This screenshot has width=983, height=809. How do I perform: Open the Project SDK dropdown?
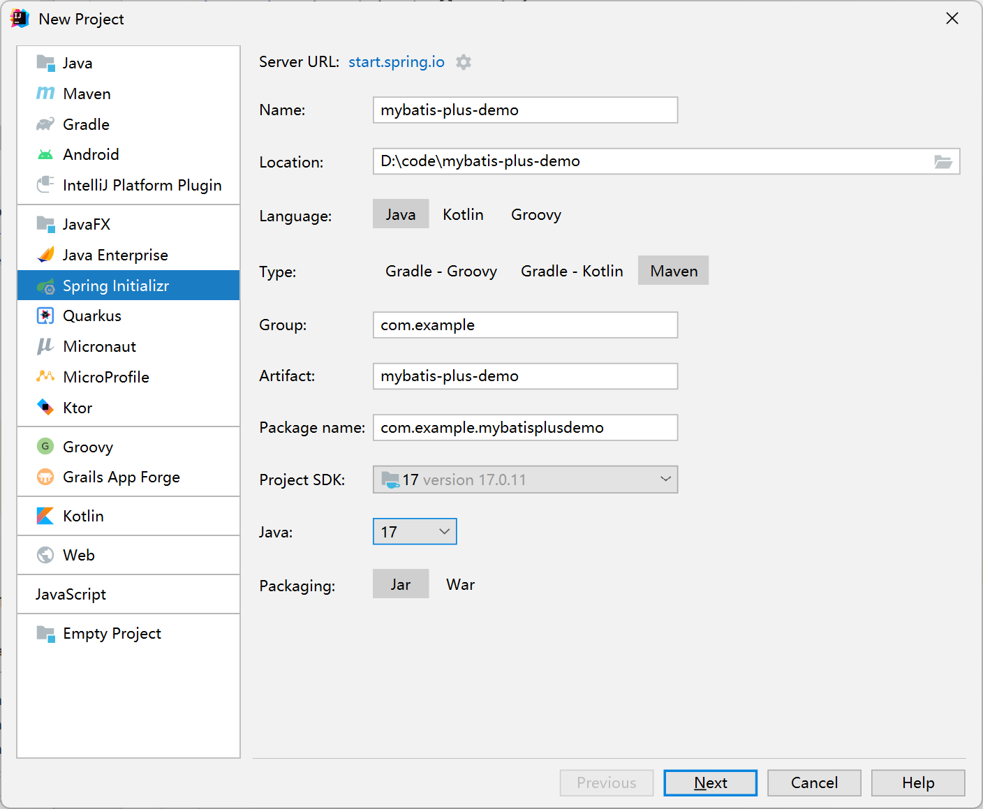tap(525, 480)
